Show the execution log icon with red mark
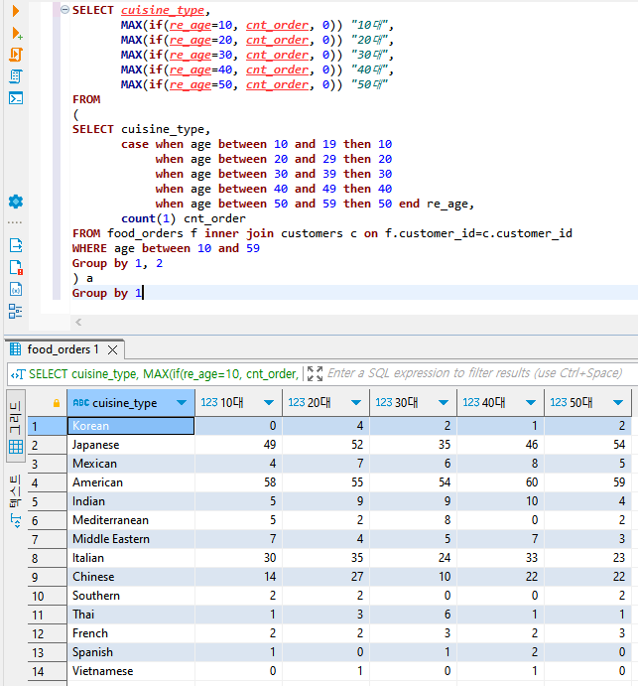638x686 pixels. pos(16,267)
